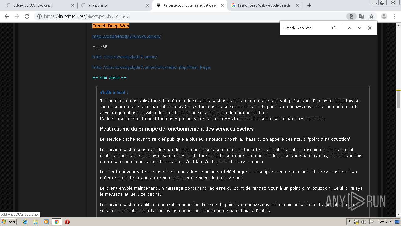This screenshot has height=226, width=401.
Task: Open the Windows Start menu
Action: point(9,222)
